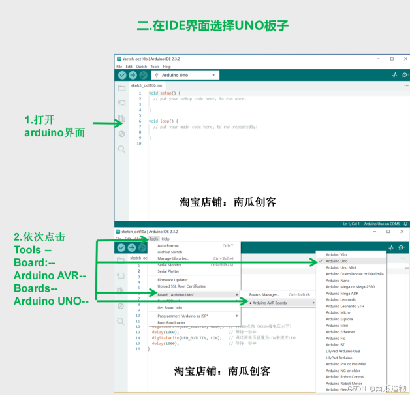
Task: Open Debug panel icon in upper IDE sidebar
Action: (x=121, y=134)
